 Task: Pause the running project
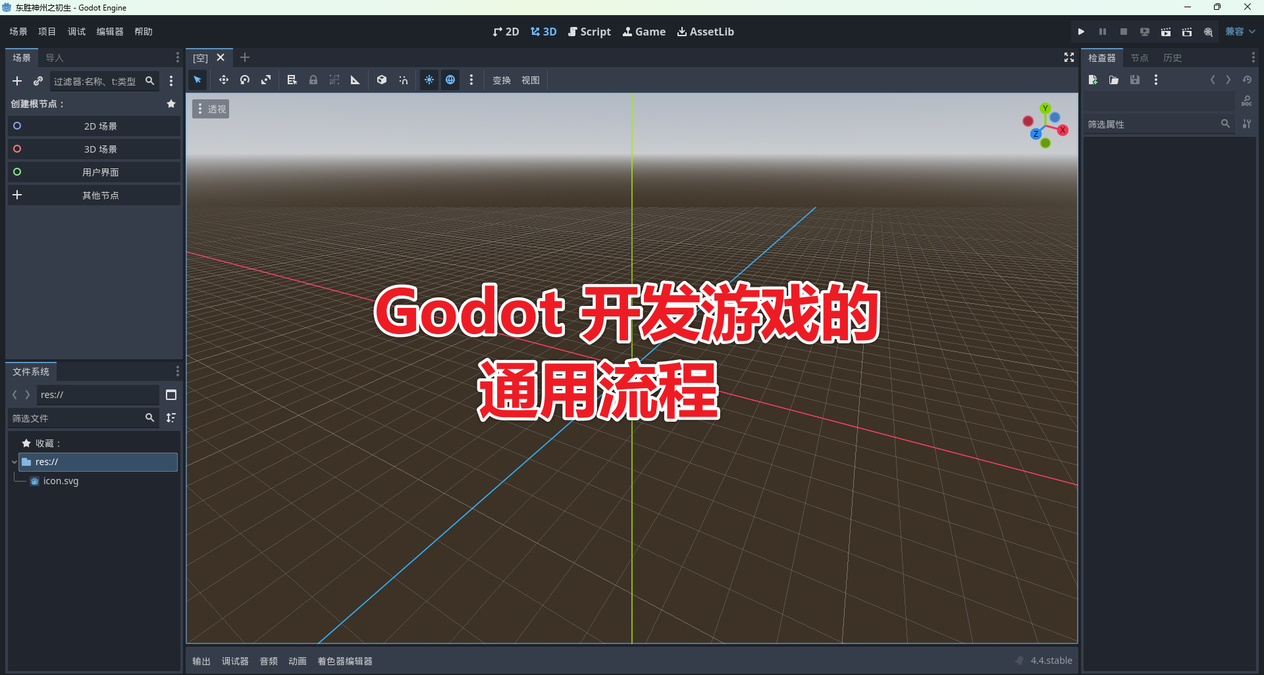coord(1103,32)
